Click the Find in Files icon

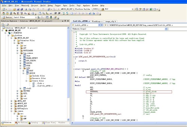tap(103, 9)
